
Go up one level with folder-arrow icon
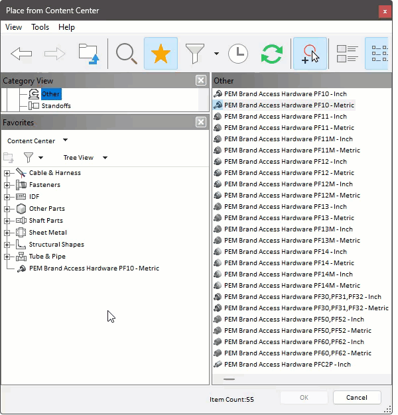(89, 54)
